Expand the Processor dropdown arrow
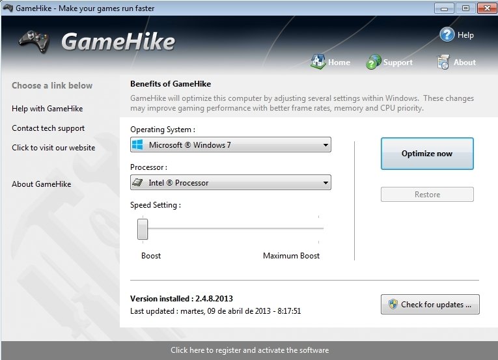This screenshot has width=498, height=360. [325, 183]
